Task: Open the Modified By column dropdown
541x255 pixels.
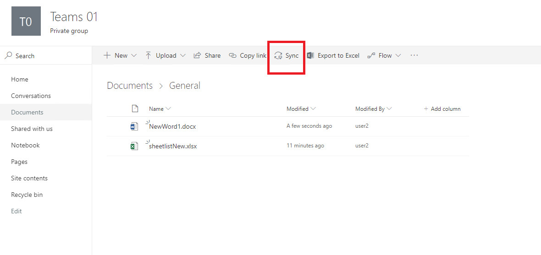Action: tap(389, 109)
